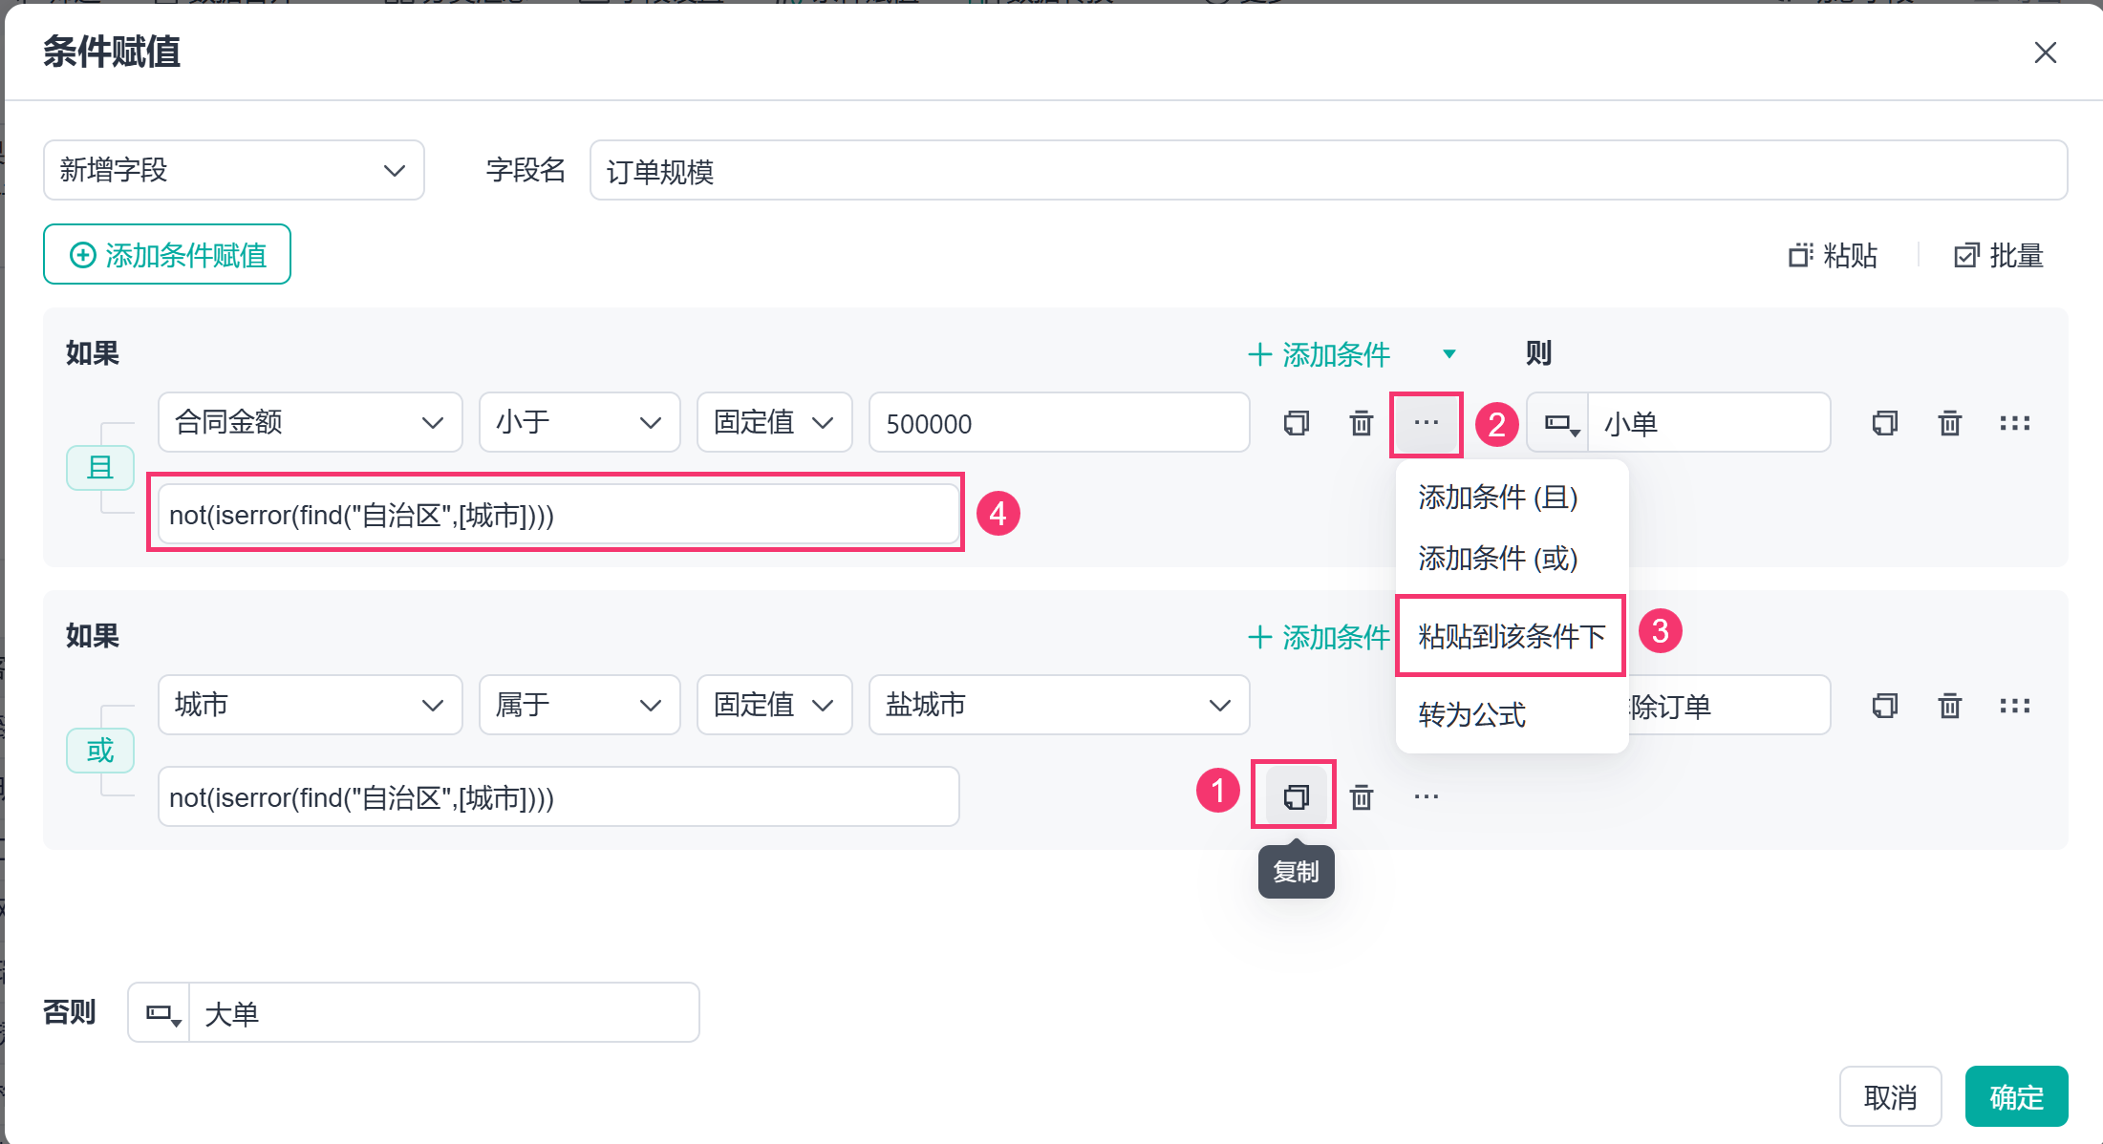The height and width of the screenshot is (1144, 2103).
Task: Toggle the 且 logic operator
Action: 100,468
